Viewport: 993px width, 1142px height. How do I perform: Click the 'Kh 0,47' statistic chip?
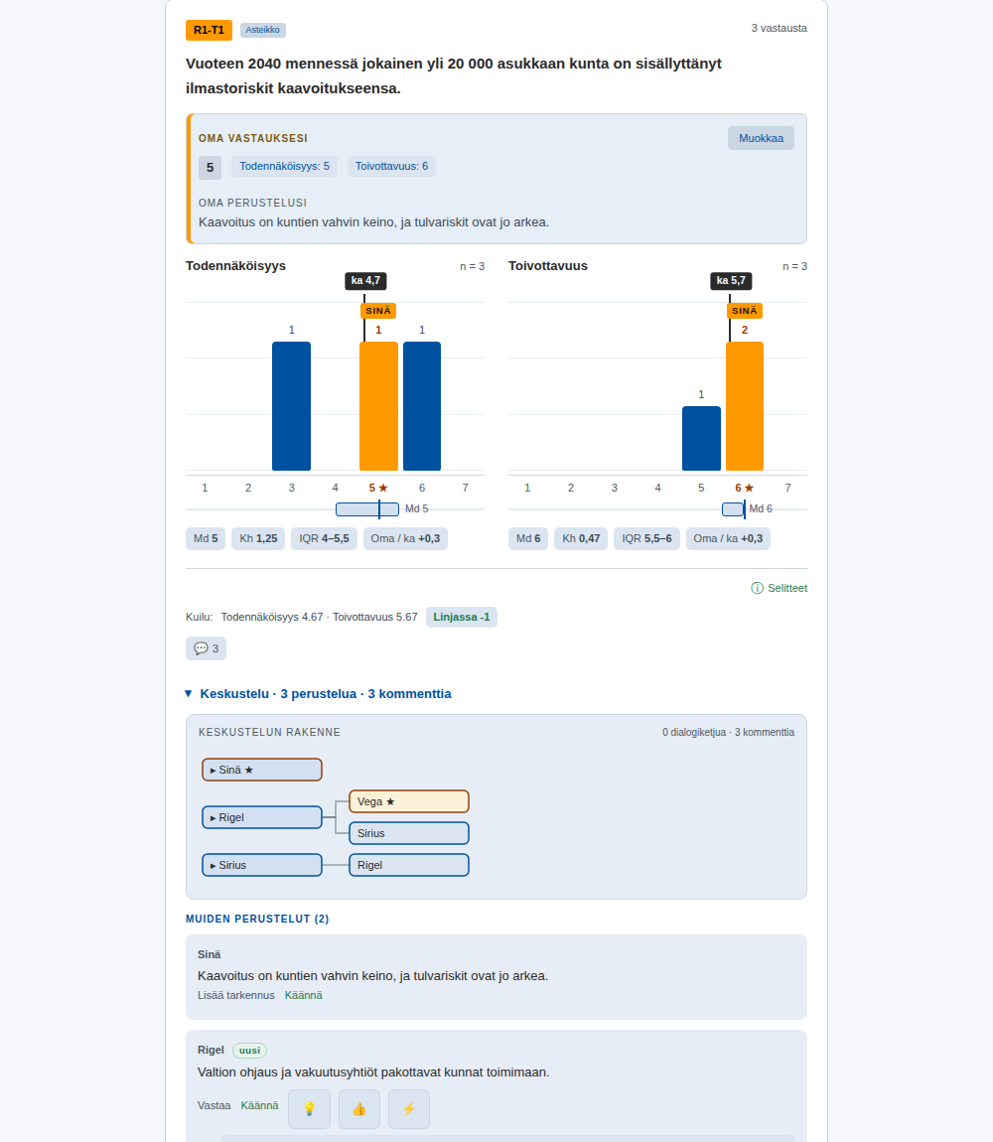(x=581, y=538)
